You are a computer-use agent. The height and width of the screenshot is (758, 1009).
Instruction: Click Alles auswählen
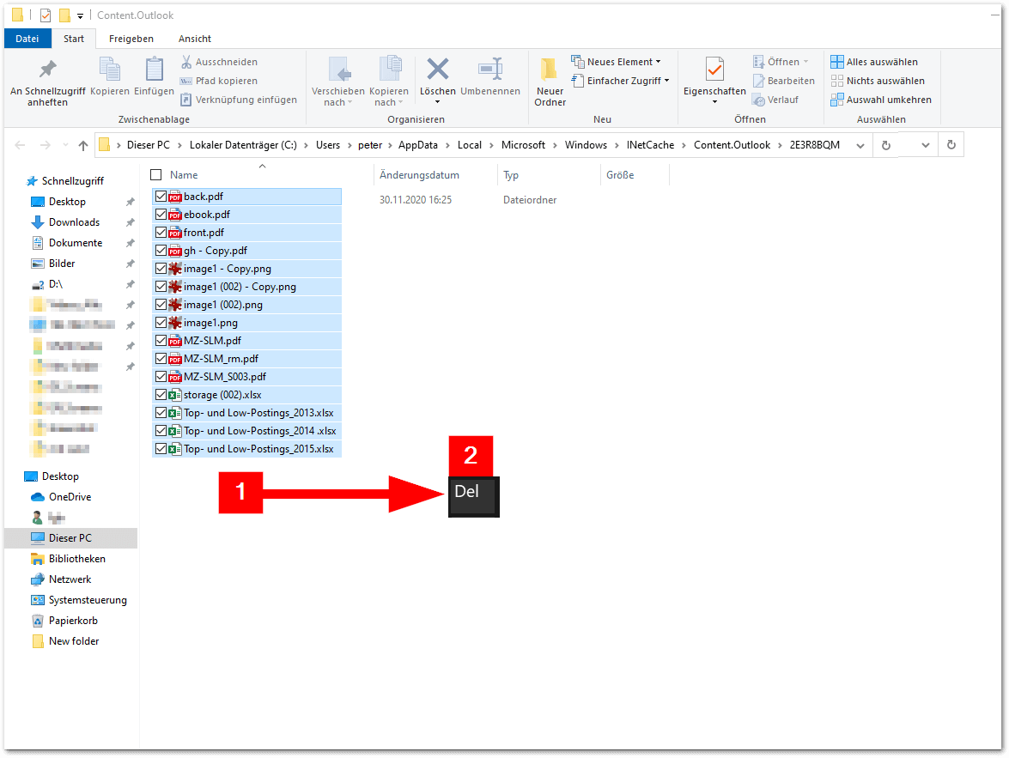pyautogui.click(x=874, y=62)
